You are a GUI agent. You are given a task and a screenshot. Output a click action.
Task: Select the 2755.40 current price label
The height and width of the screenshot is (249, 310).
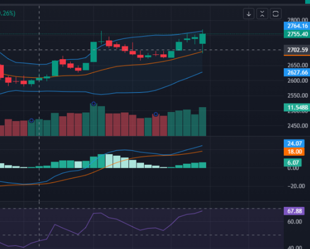tap(297, 34)
